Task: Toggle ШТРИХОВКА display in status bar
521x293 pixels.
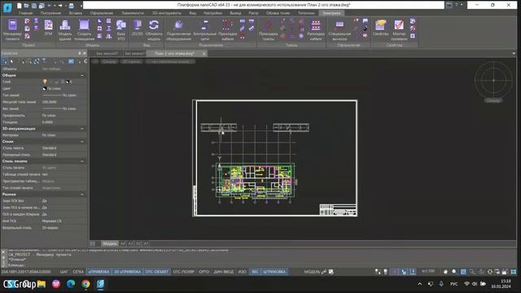Action: click(274, 272)
